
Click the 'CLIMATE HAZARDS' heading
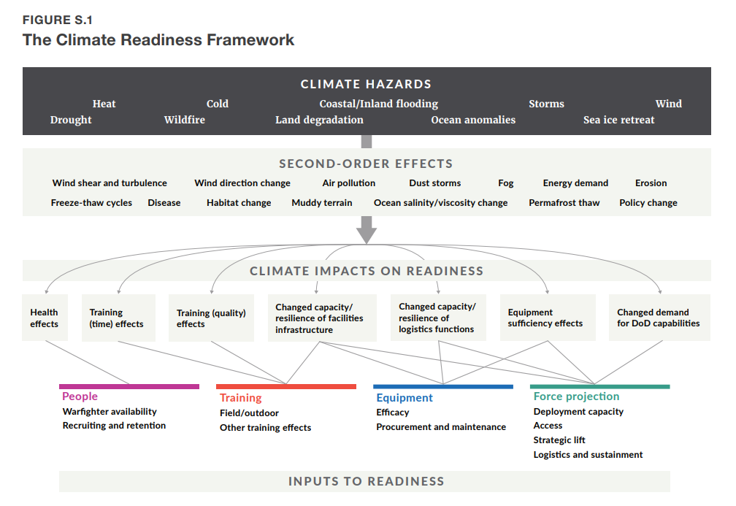(366, 84)
